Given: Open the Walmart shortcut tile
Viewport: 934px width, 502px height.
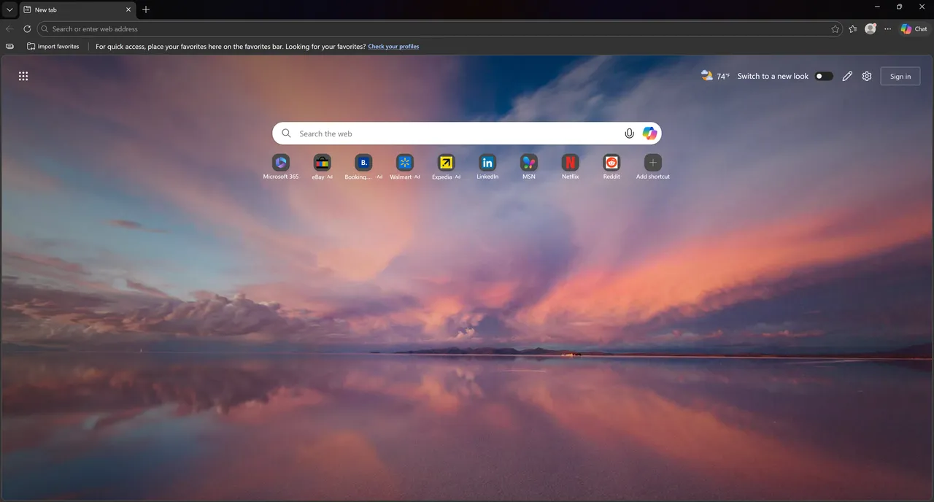Looking at the screenshot, I should (405, 166).
